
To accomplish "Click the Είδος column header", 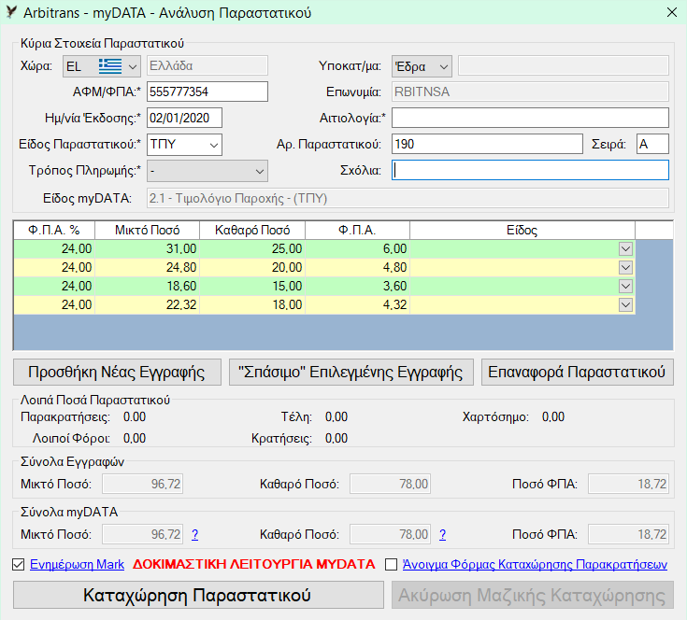I will [x=522, y=230].
